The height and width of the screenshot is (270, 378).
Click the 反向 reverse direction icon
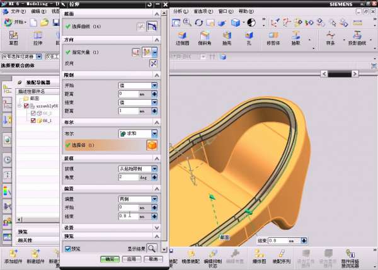(x=153, y=64)
